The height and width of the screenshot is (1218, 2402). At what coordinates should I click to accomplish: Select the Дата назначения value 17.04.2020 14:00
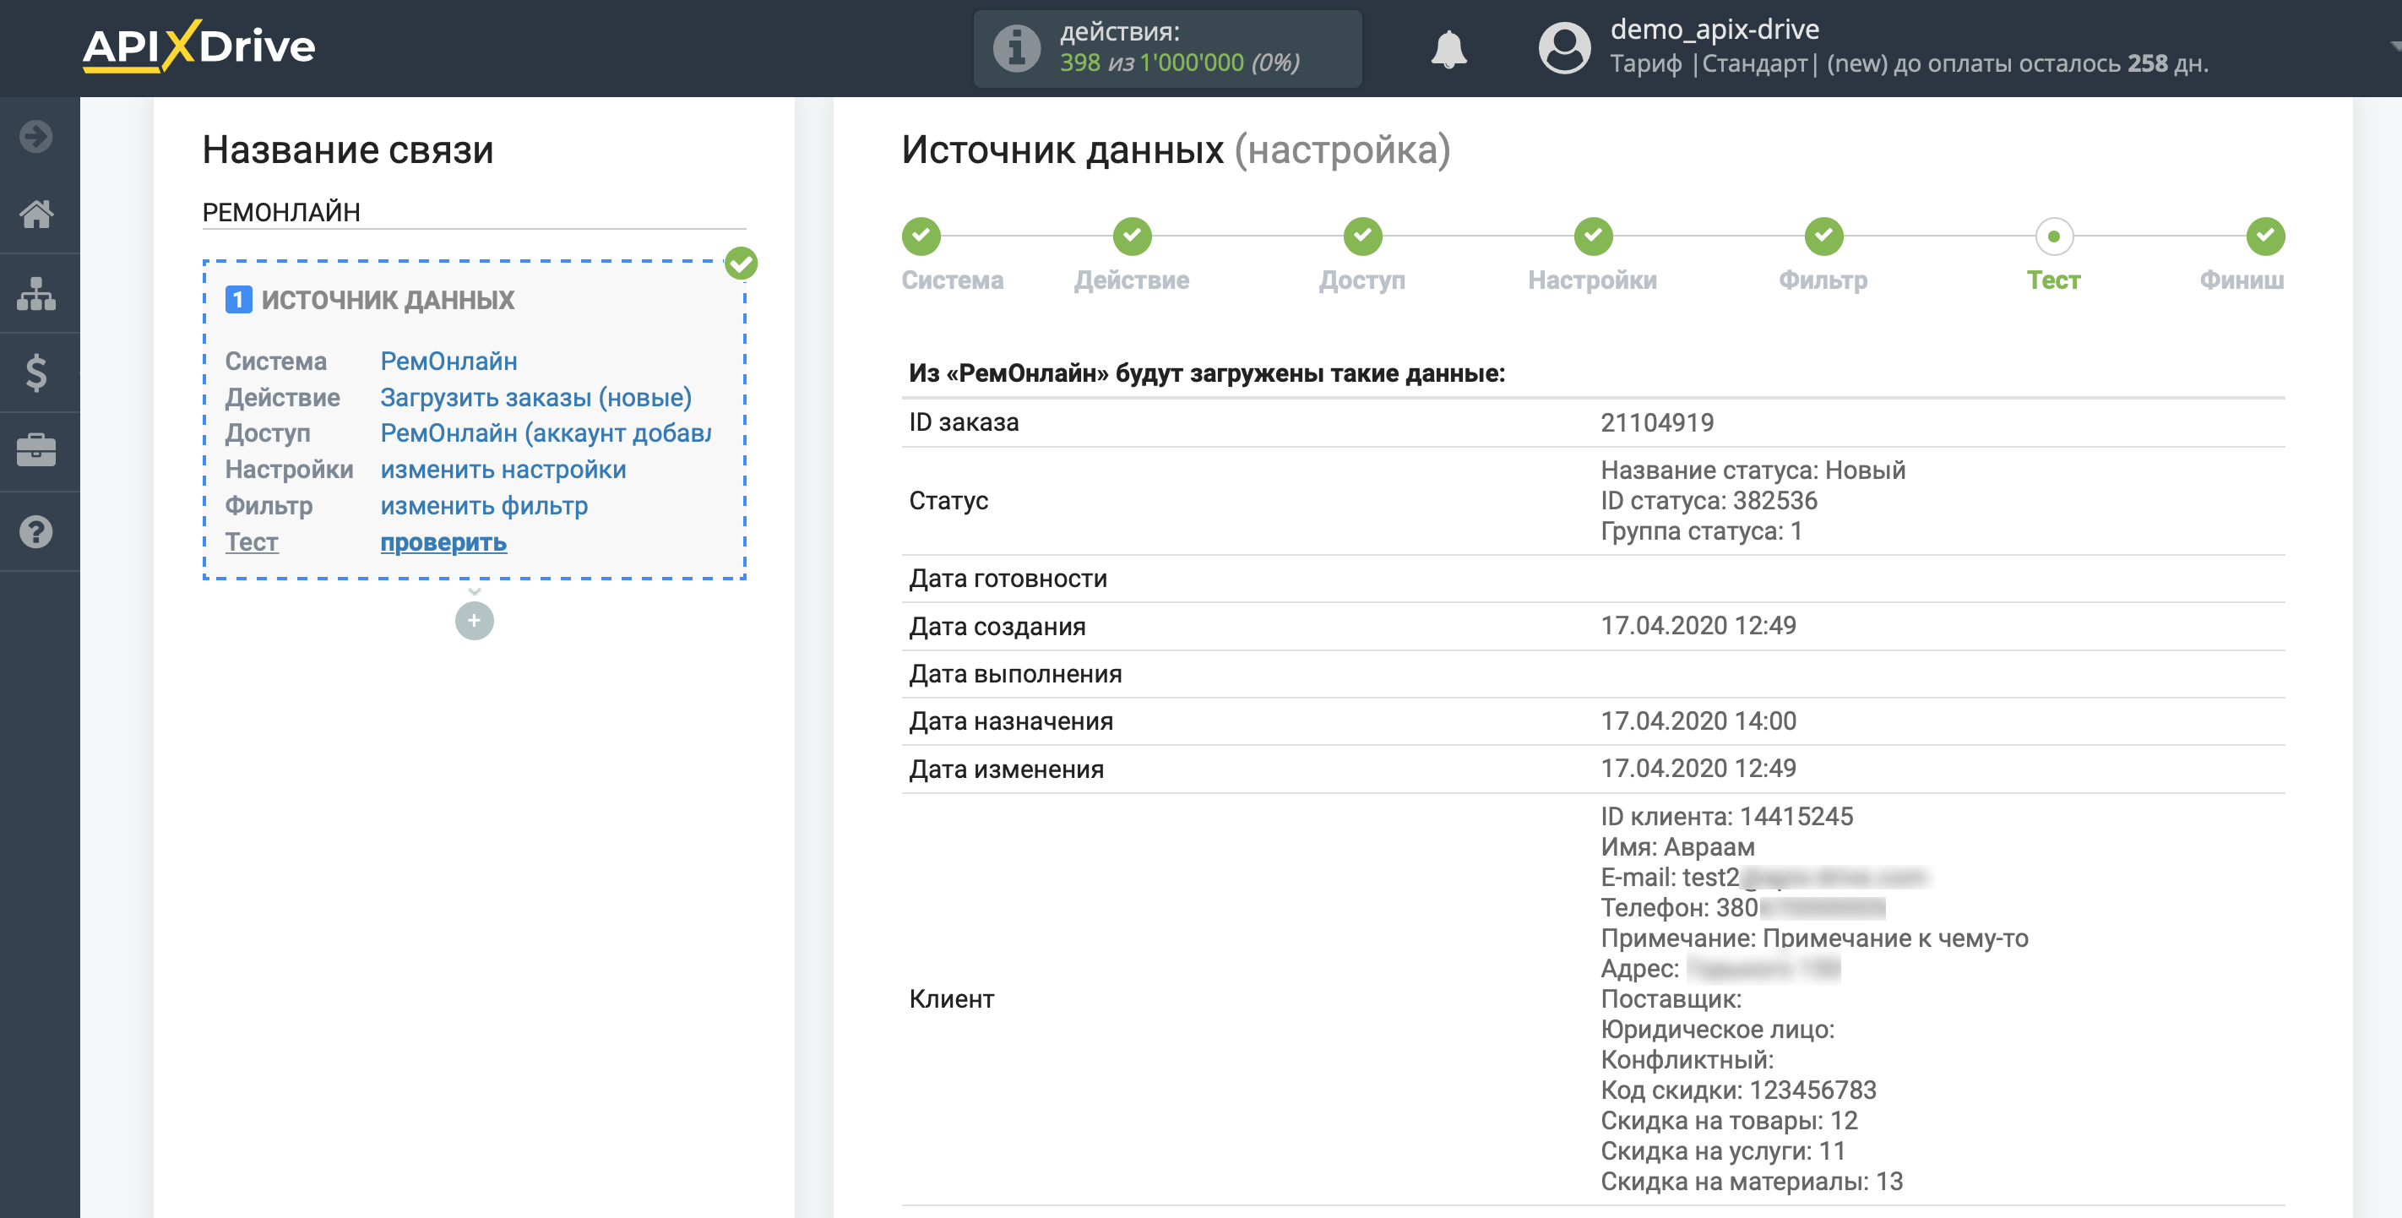(x=1698, y=720)
